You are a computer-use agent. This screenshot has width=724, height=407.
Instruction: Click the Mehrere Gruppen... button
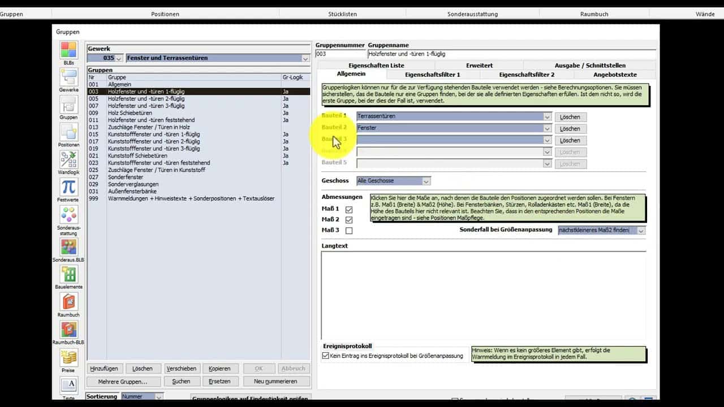[123, 382]
